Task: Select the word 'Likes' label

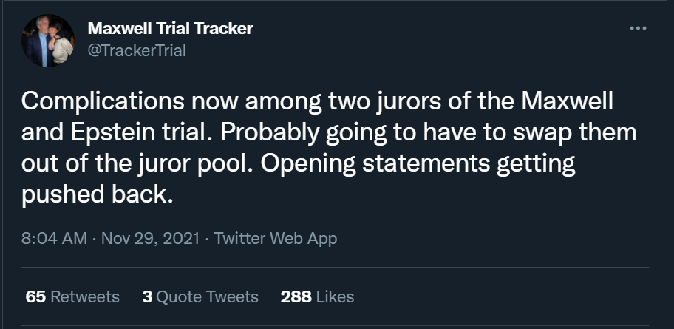Action: coord(335,296)
